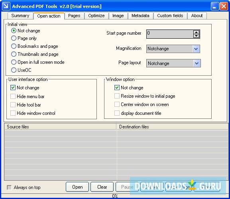Click the progress bar showing 0%

click(x=115, y=196)
